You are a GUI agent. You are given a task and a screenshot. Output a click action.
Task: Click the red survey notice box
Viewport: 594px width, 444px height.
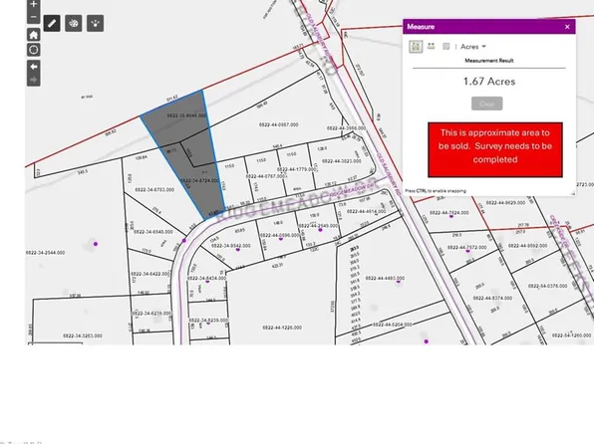coord(495,149)
